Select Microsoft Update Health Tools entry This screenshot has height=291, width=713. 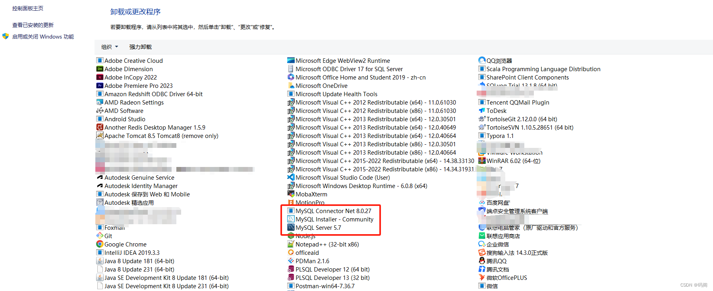(x=332, y=94)
